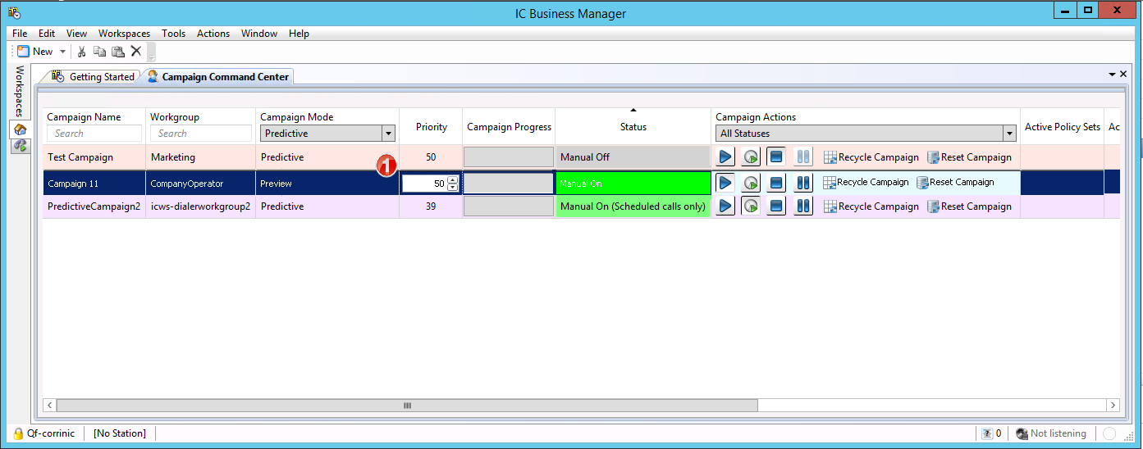Screen dimensions: 1143x449
Task: Increase Campaign 11 priority with up arrow
Action: [452, 180]
